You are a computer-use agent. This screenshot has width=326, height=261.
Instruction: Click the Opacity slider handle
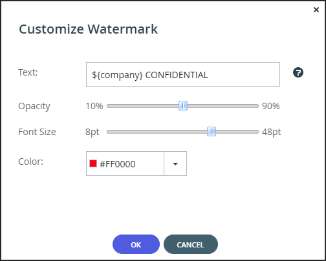183,106
